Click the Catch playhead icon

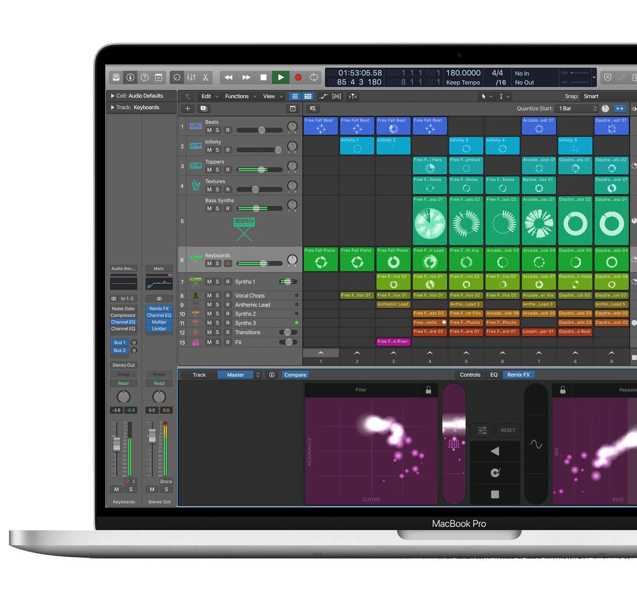coord(353,96)
